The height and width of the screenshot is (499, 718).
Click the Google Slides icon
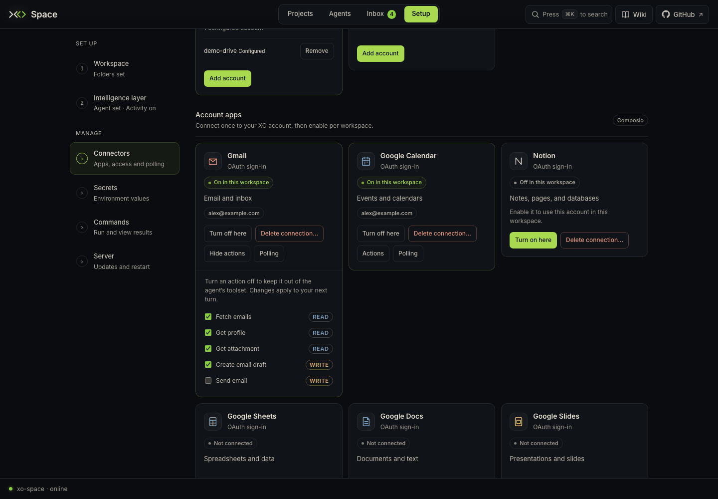pos(519,422)
